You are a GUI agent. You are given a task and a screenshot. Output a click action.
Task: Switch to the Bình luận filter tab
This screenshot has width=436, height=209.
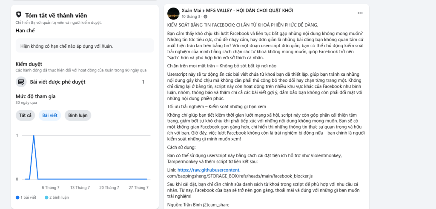pyautogui.click(x=77, y=115)
